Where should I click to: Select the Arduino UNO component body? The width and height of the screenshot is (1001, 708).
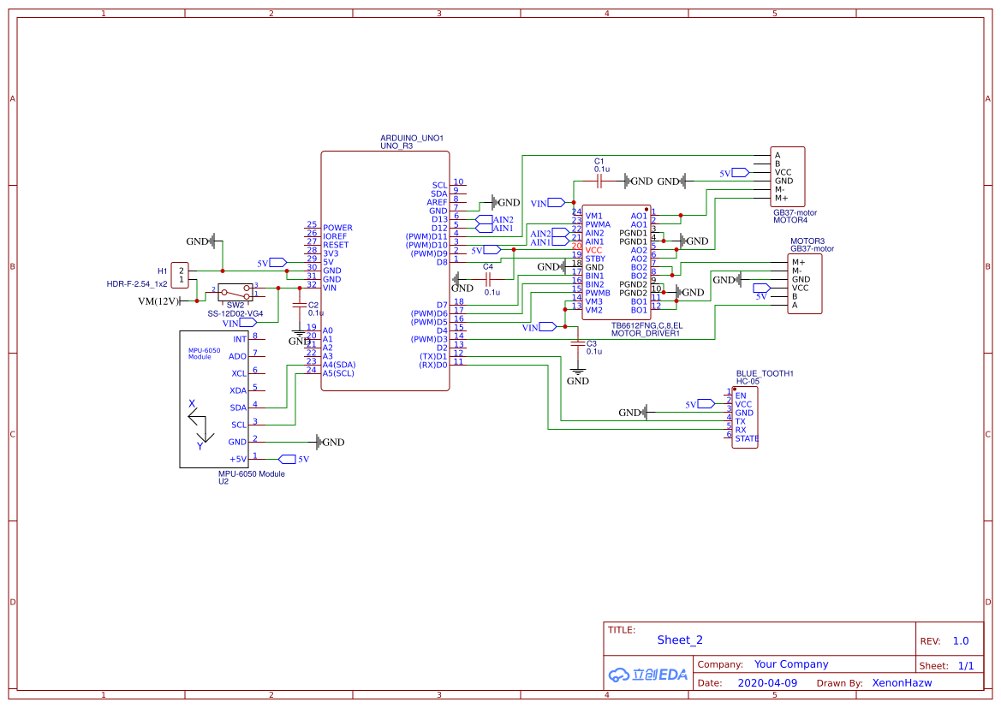click(x=385, y=271)
